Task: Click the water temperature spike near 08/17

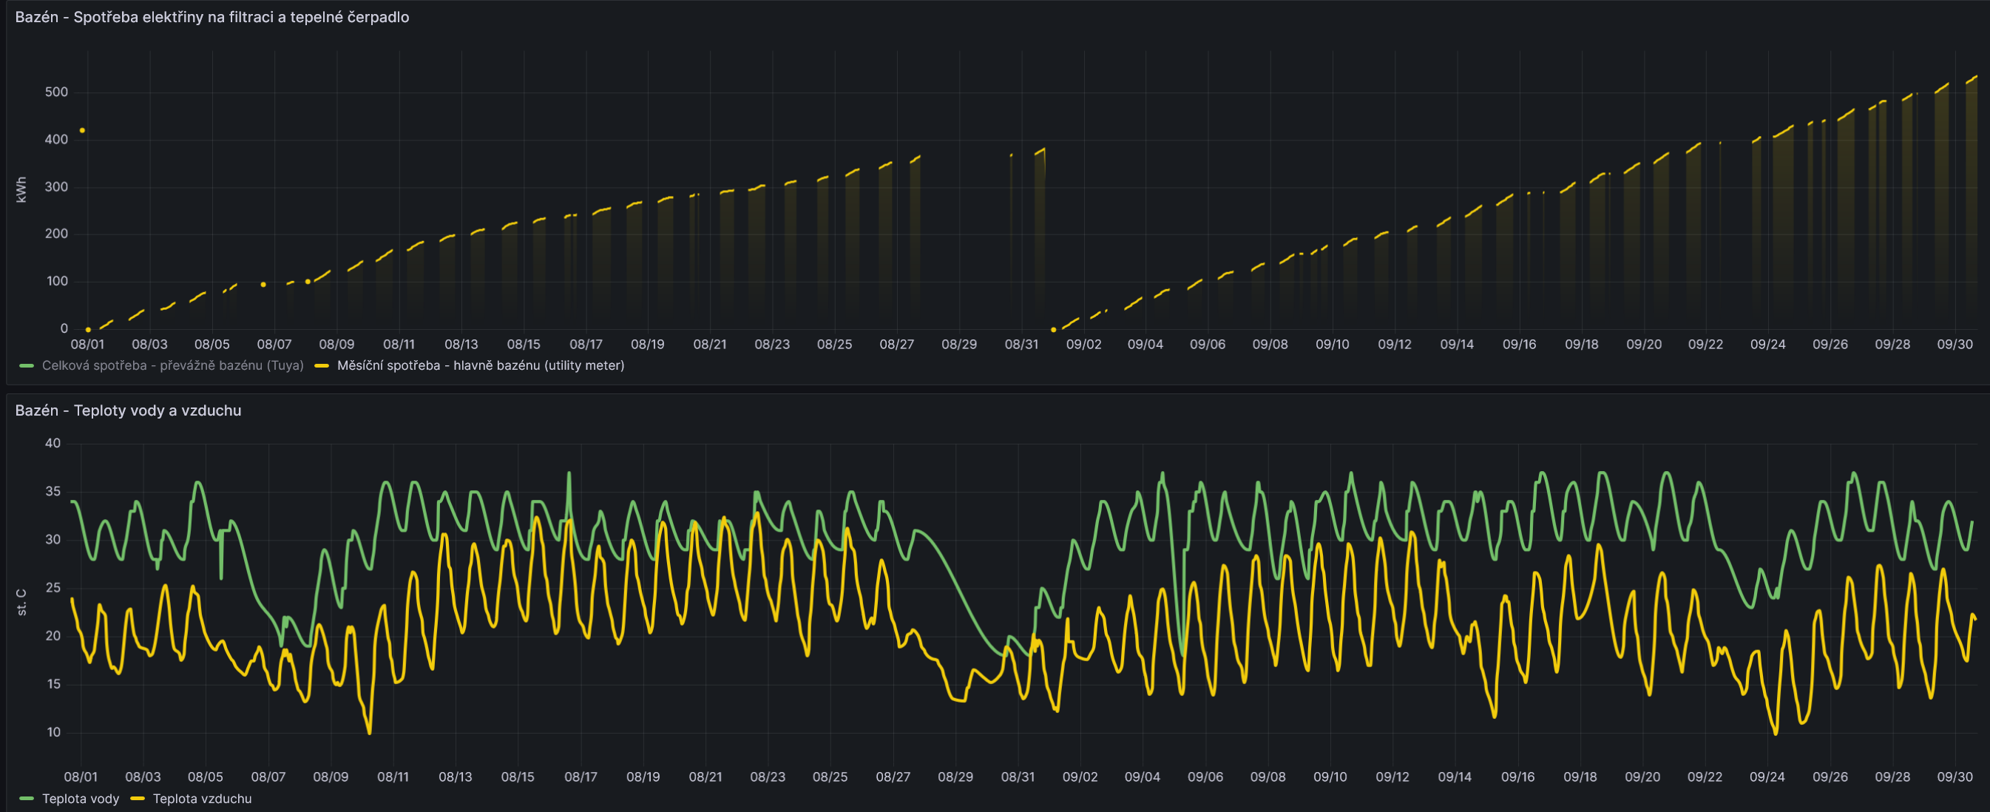Action: tap(569, 473)
